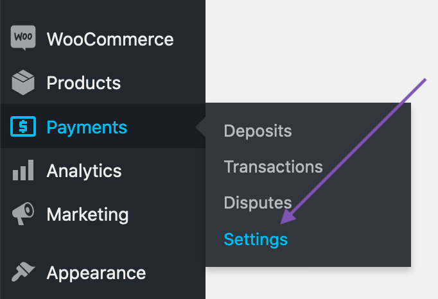Viewport: 438px width, 299px height.
Task: Click the flyout submenu's triangular pointer
Action: (201, 127)
